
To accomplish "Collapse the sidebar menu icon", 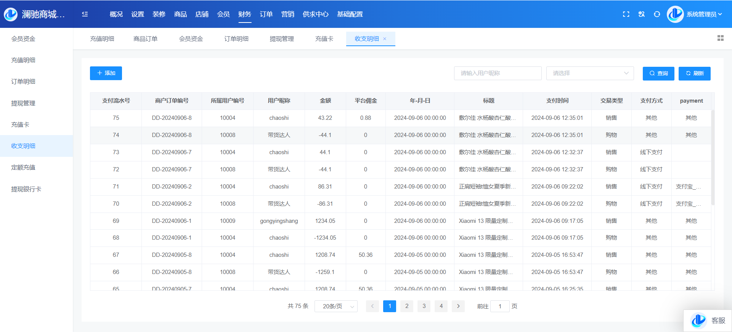I will [85, 14].
